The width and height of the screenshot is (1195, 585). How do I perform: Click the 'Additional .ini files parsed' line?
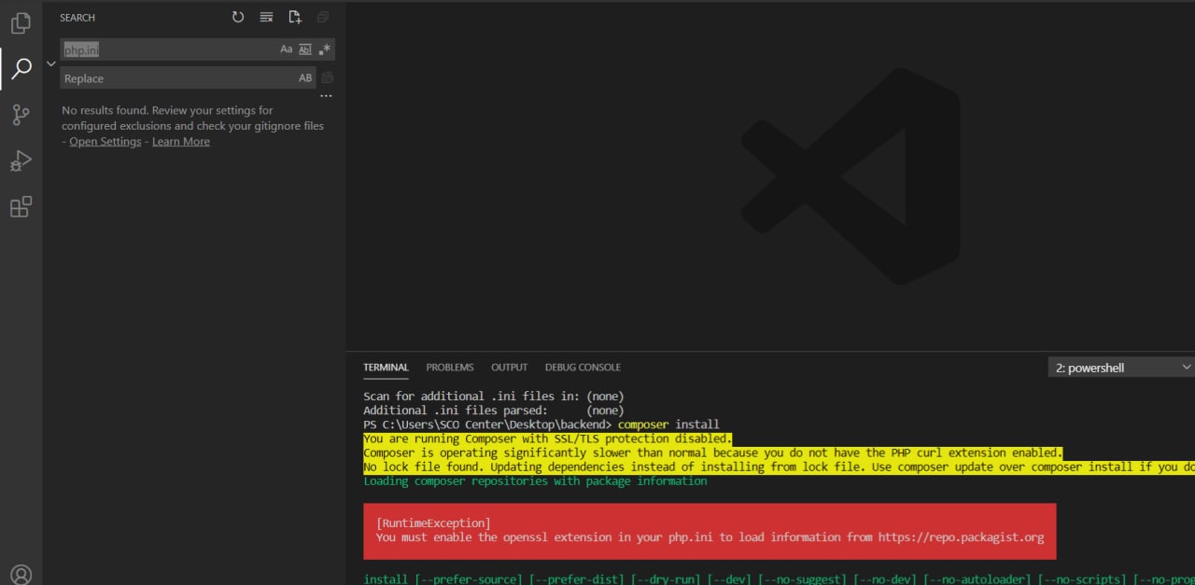494,411
